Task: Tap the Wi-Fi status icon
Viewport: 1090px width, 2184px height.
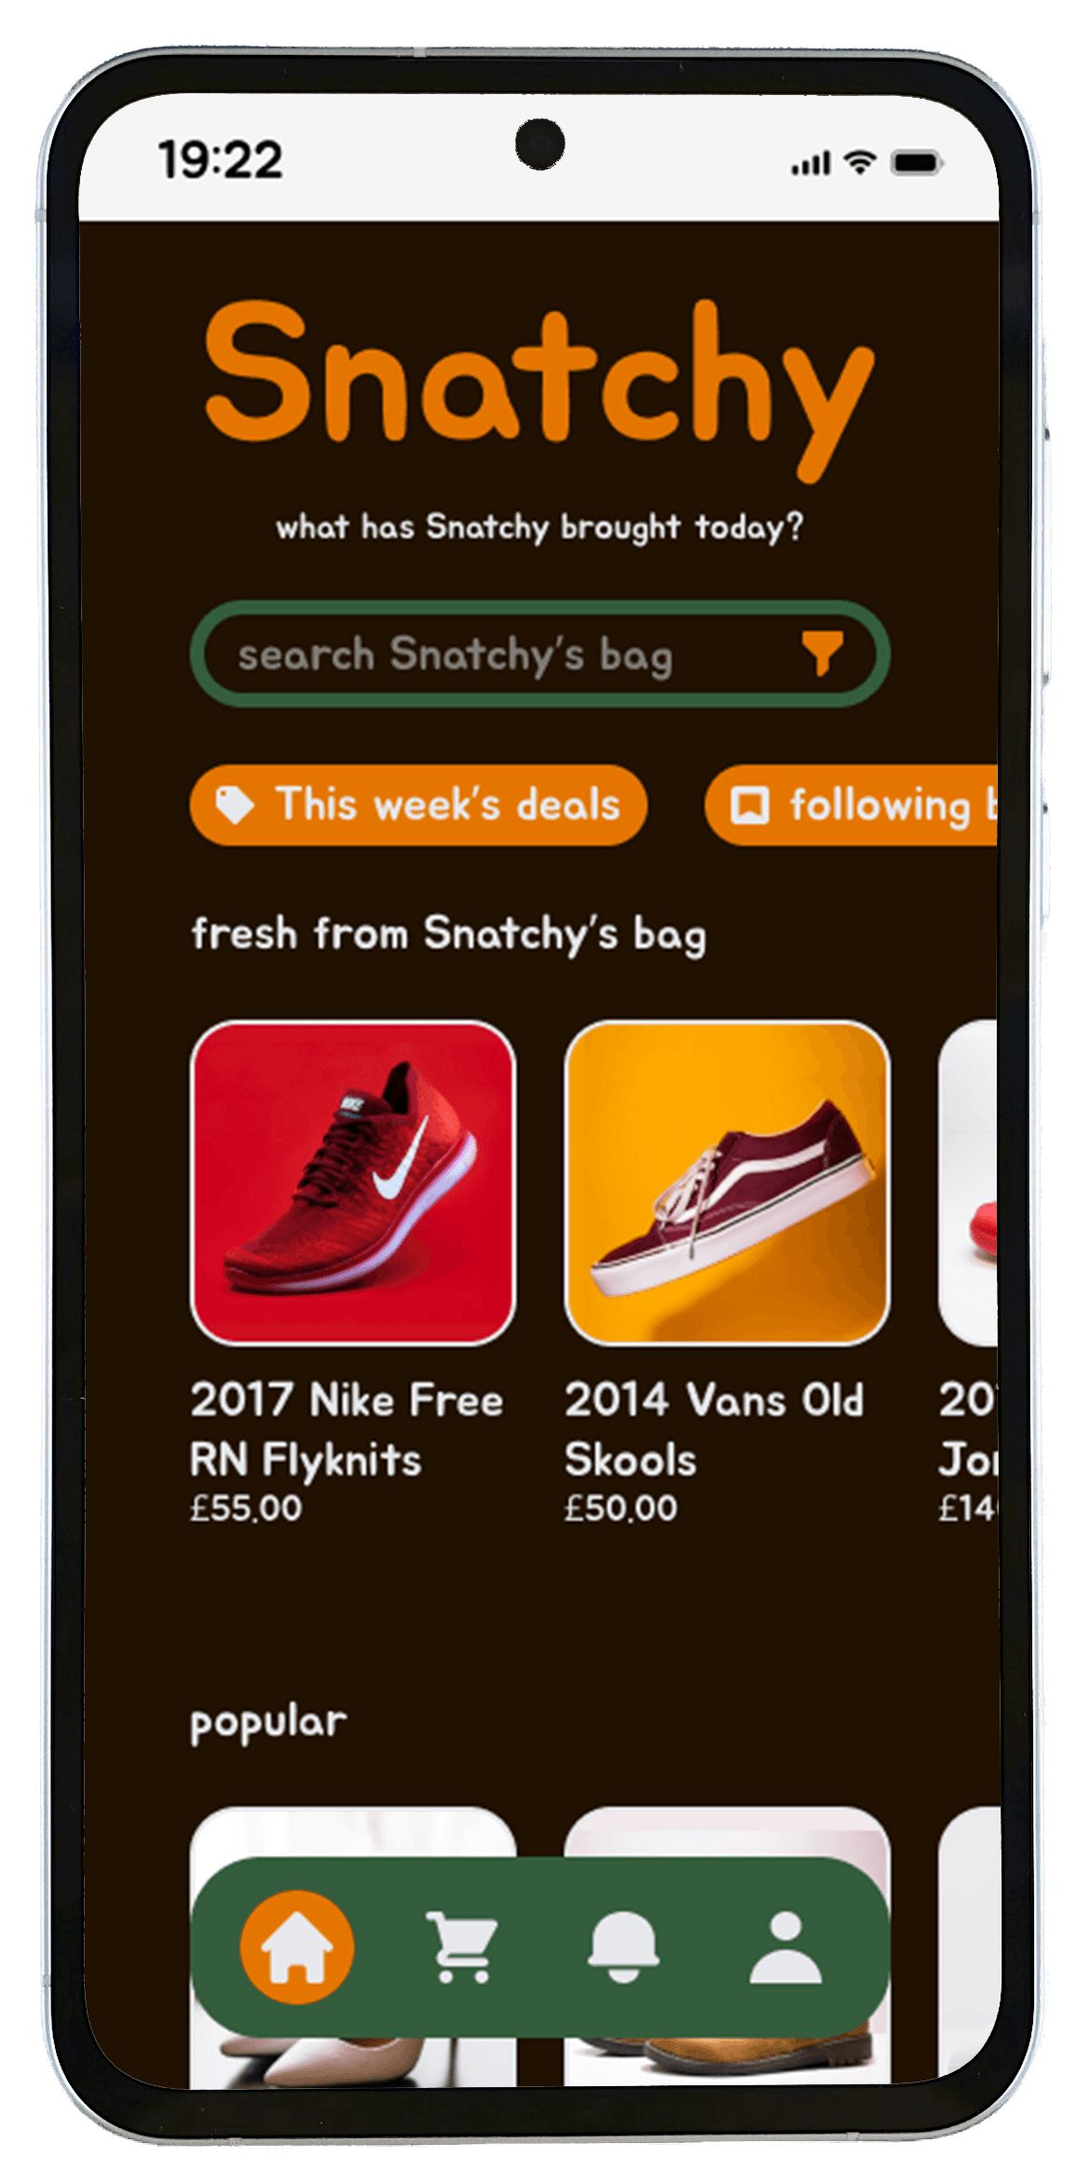Action: (x=861, y=163)
